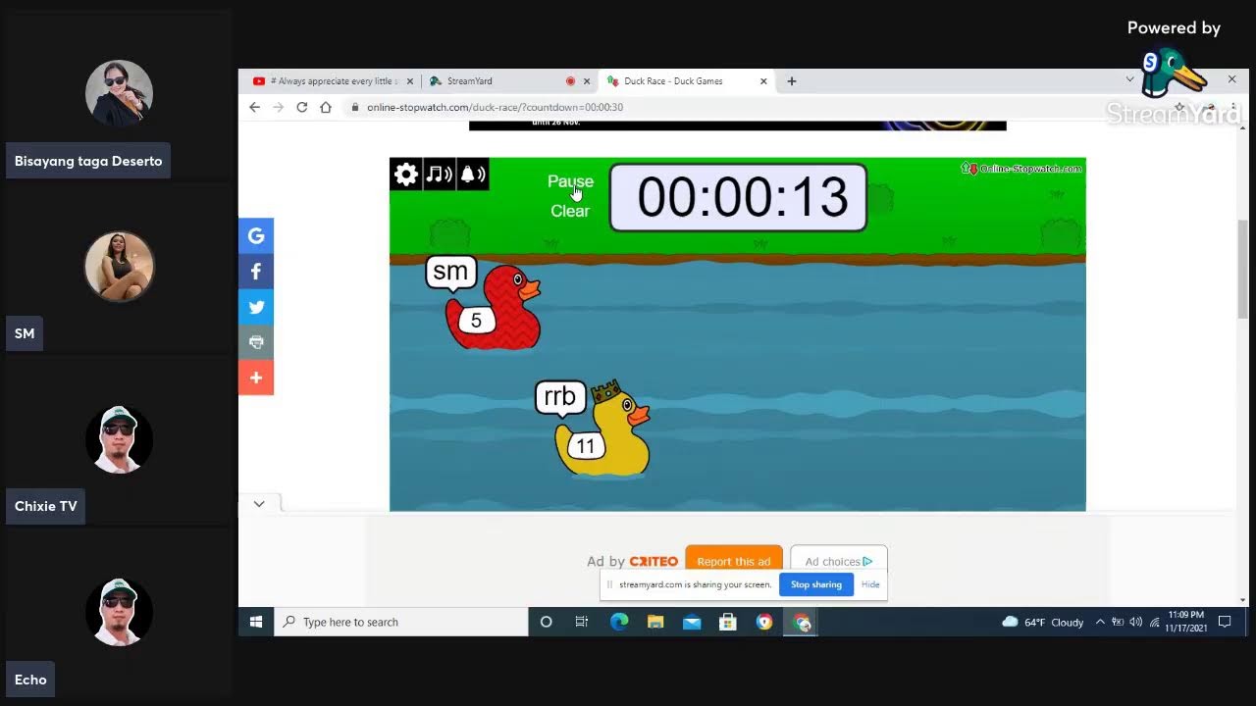Screen dimensions: 1256x706
Task: Close the StreamYard tab
Action: pos(587,81)
